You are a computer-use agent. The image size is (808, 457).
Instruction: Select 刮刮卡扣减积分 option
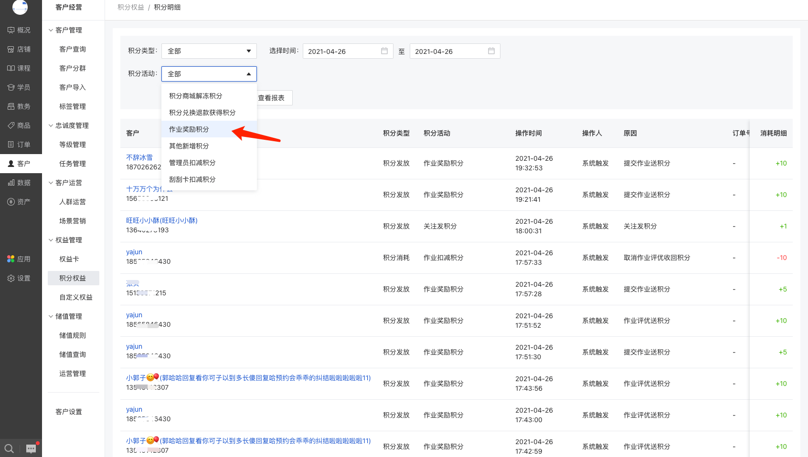pos(209,179)
